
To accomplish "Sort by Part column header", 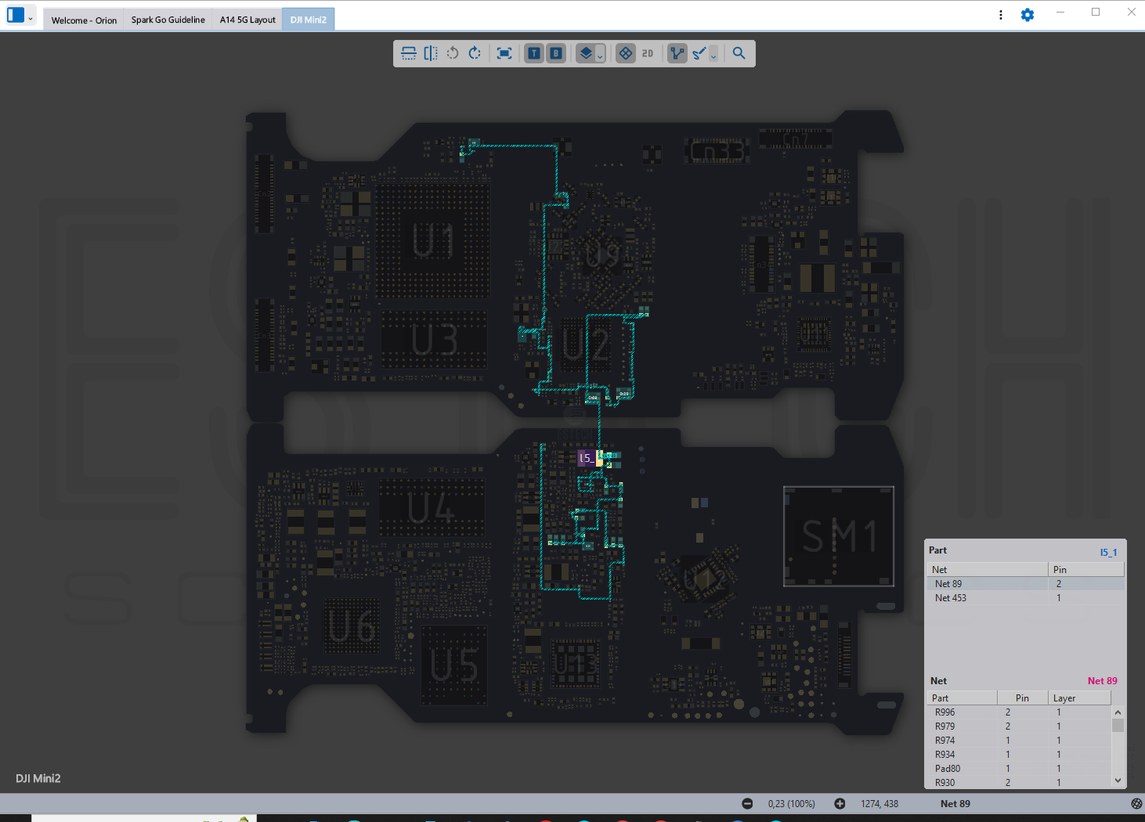I will [963, 698].
